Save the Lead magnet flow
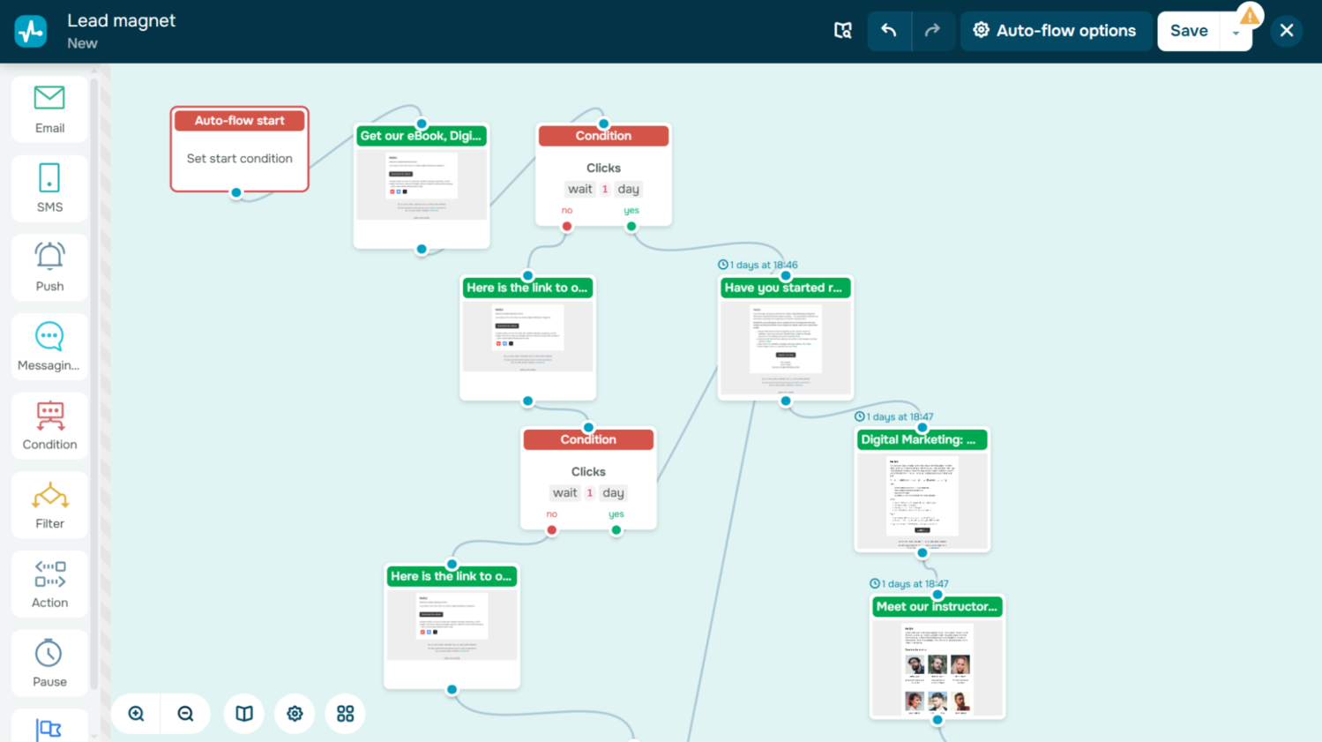 [x=1188, y=30]
